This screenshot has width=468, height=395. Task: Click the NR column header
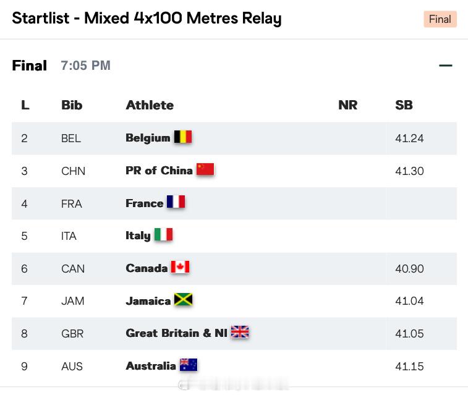point(347,105)
